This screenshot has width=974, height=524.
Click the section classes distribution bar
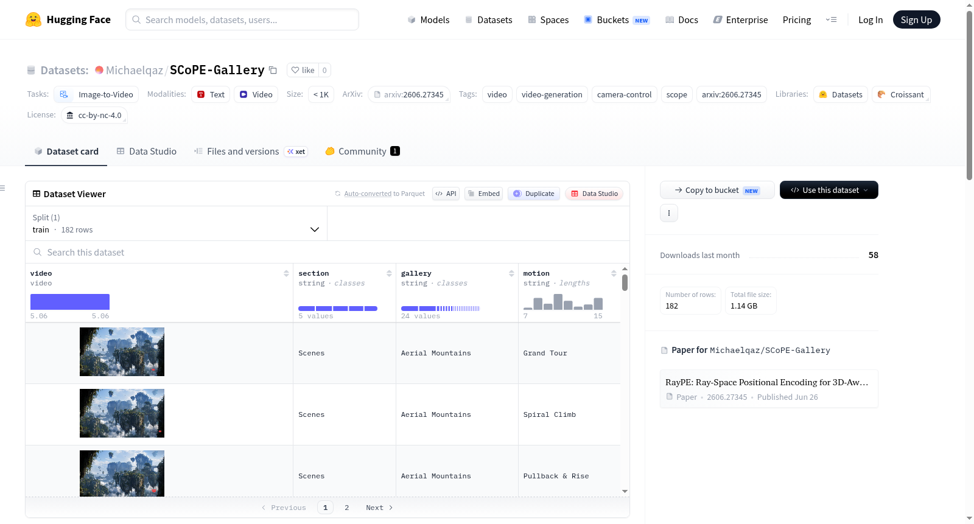point(338,309)
